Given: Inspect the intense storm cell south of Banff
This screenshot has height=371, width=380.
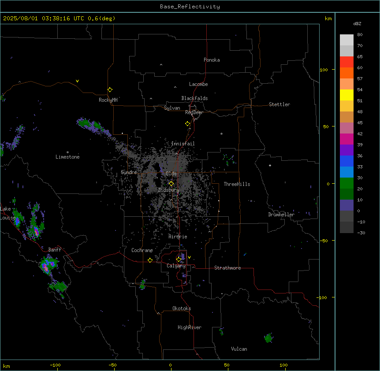Looking at the screenshot, I should click(x=48, y=264).
